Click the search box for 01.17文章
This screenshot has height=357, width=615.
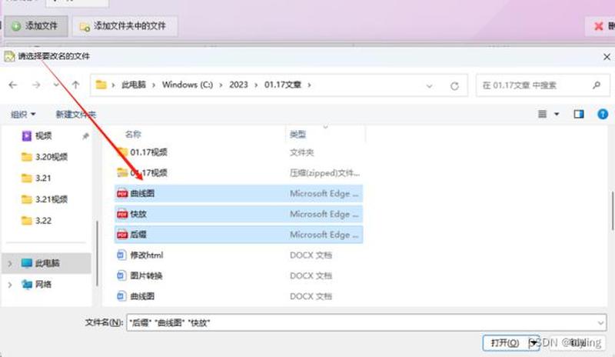[x=543, y=85]
